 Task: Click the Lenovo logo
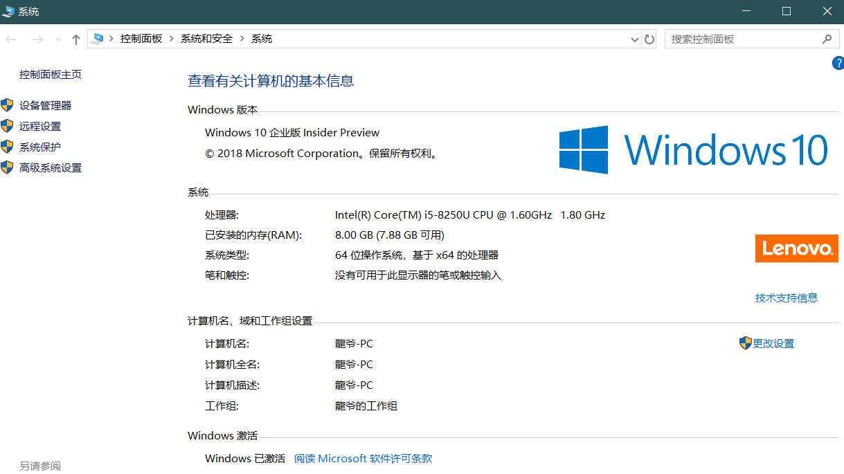point(796,248)
